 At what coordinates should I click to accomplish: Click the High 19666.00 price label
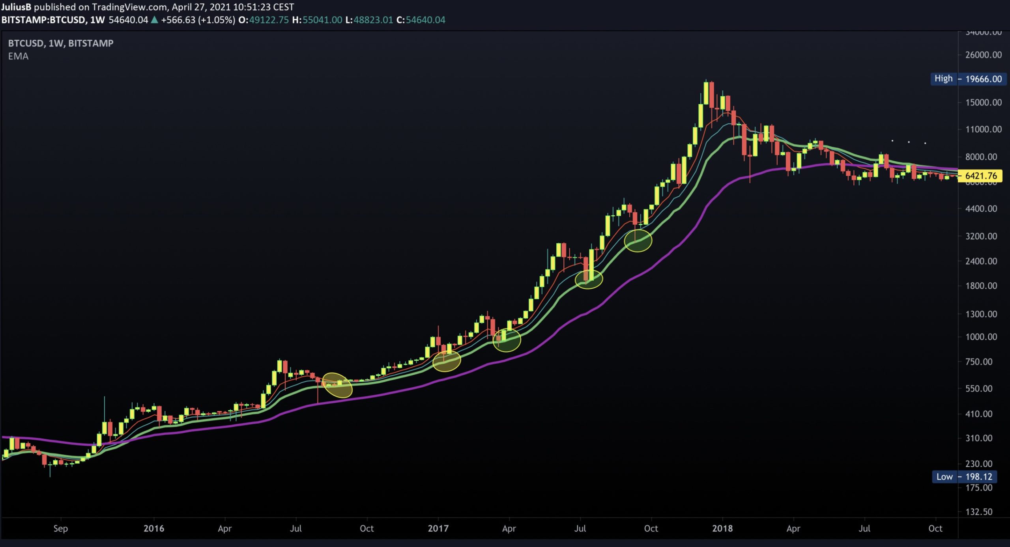click(968, 79)
